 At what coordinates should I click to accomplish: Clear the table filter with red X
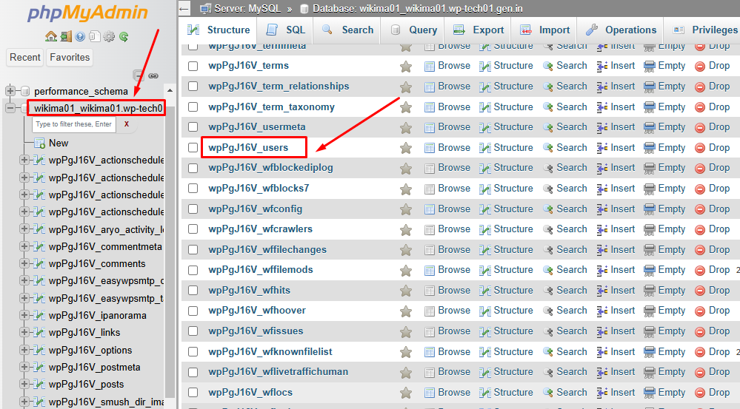click(x=127, y=124)
